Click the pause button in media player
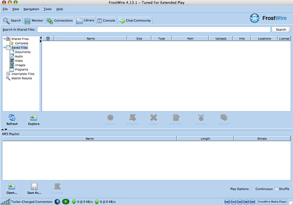Viewport: 293px width, 205px height. point(240,202)
